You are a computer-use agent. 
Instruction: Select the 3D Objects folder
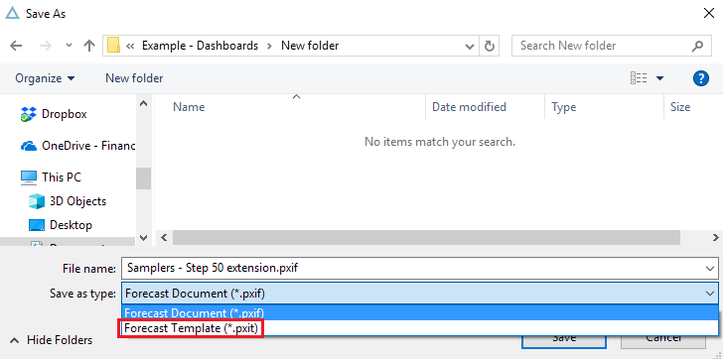68,201
